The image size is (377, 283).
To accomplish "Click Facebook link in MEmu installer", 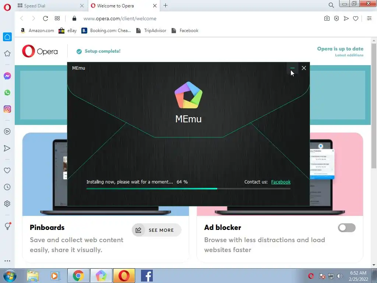I will point(281,182).
